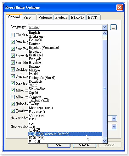Choose Português (Brasil) language

[x=65, y=78]
